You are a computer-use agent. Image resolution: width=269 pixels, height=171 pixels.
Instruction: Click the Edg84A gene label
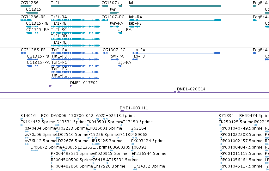pos(260,3)
